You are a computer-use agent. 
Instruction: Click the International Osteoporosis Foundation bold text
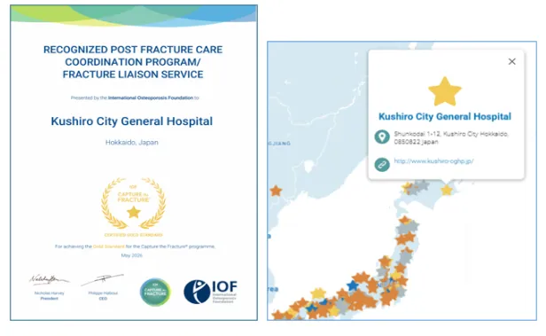151,98
